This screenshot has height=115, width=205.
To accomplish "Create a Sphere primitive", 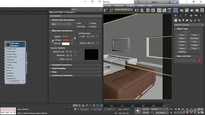I will pos(182,38).
